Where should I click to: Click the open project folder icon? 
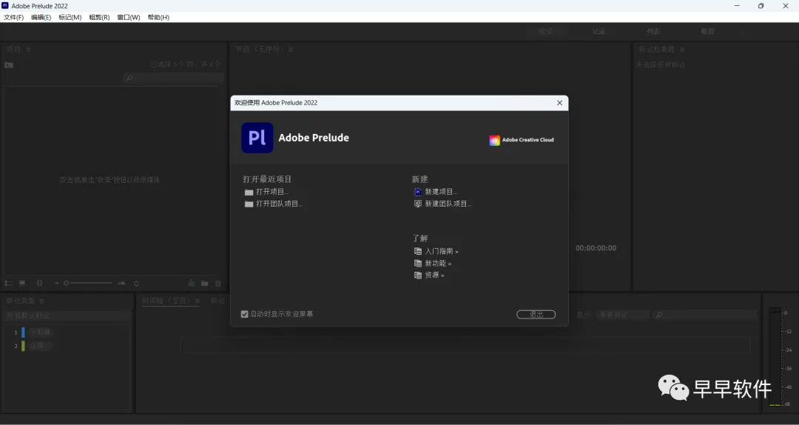(249, 193)
